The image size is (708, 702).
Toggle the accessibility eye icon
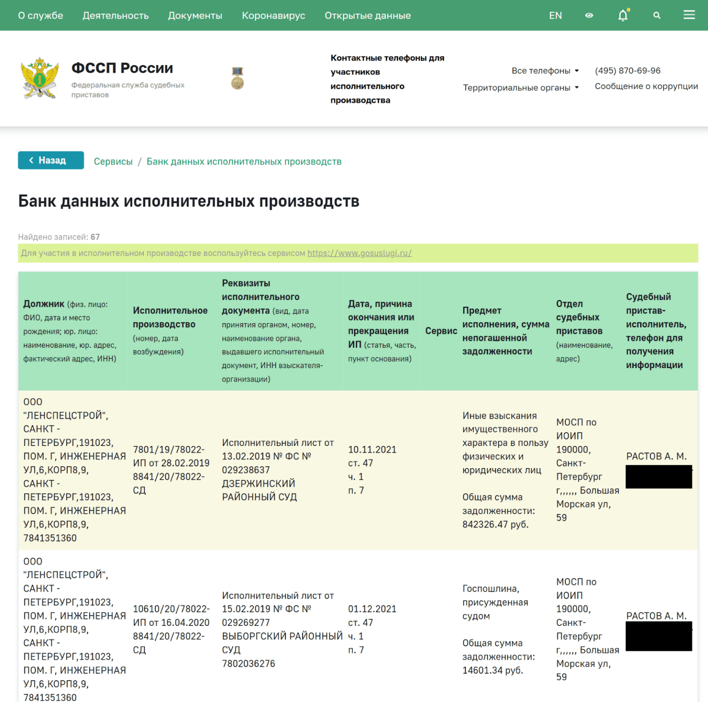[589, 16]
